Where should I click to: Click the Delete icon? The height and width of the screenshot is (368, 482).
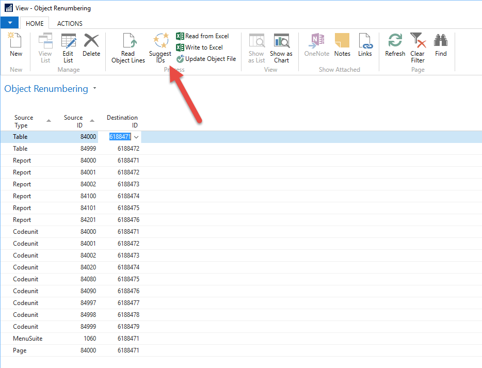[91, 45]
